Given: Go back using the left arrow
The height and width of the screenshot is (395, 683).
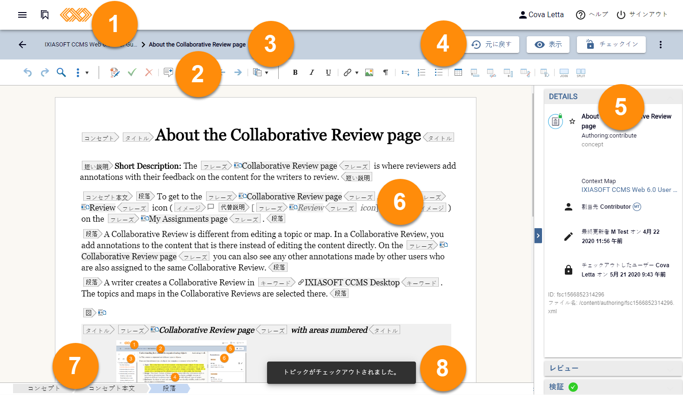Looking at the screenshot, I should coord(22,45).
